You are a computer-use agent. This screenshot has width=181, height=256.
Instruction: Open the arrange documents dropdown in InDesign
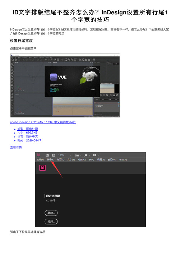(x=96, y=155)
